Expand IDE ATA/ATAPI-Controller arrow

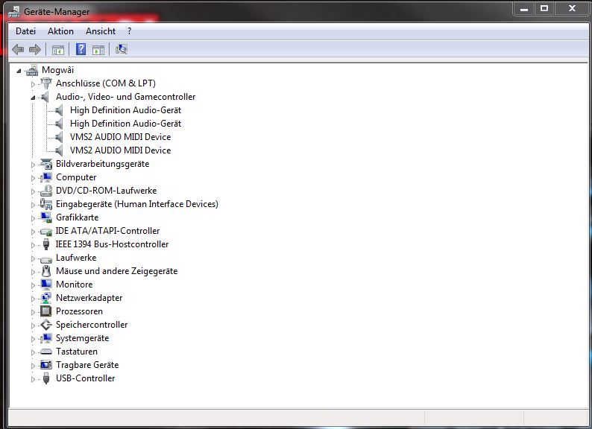click(x=33, y=232)
